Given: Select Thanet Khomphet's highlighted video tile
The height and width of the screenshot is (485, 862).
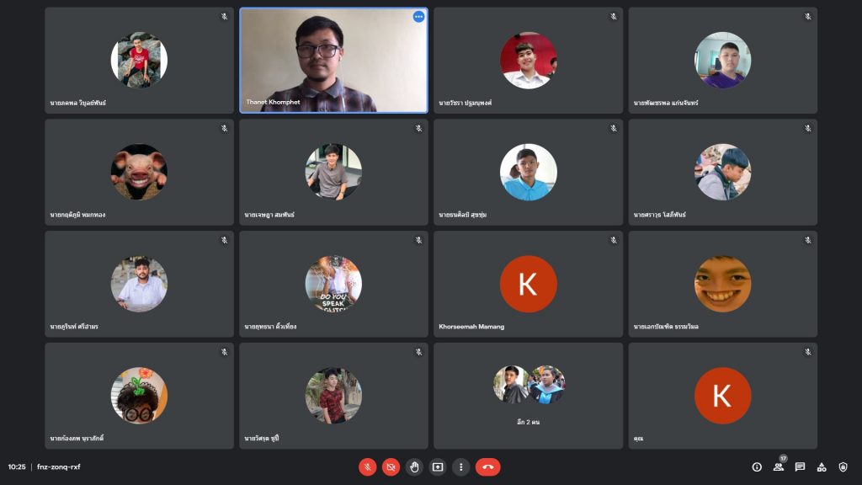Looking at the screenshot, I should [333, 60].
